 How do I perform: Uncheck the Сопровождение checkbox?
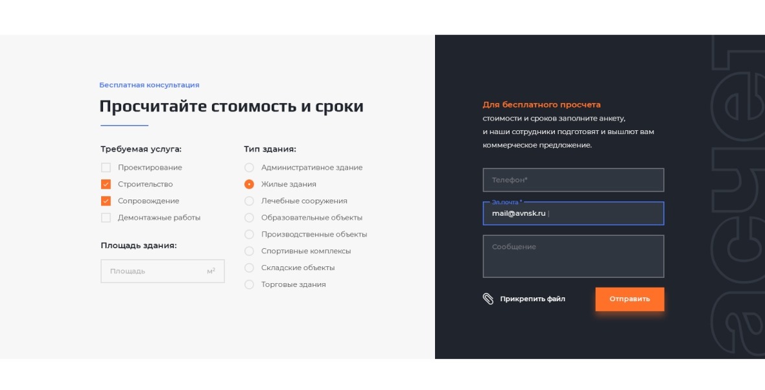[x=106, y=201]
